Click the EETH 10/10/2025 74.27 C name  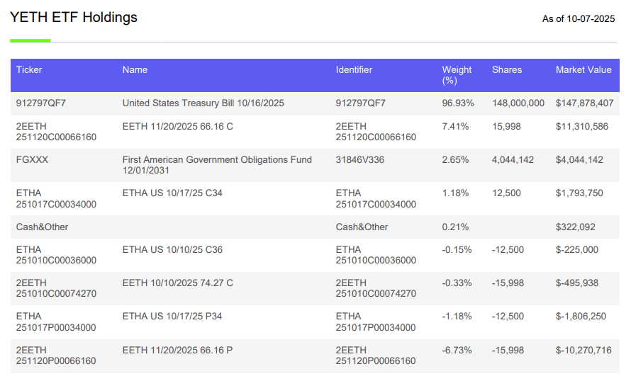tap(177, 283)
